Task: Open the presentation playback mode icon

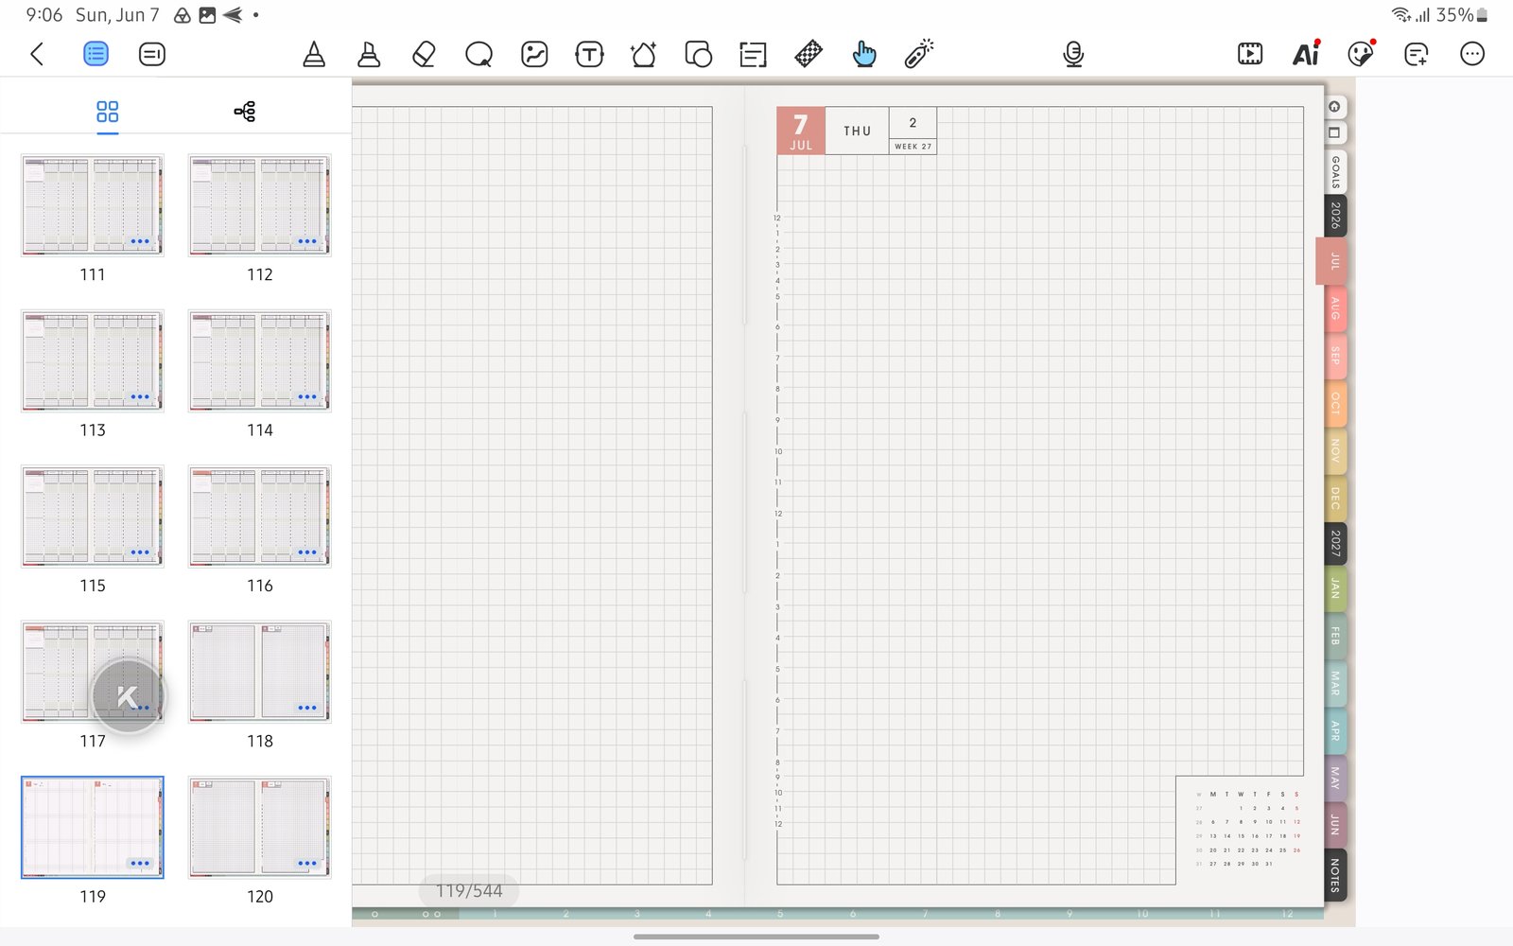Action: [1250, 54]
